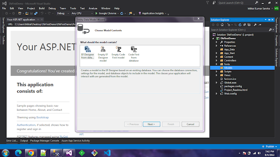The height and width of the screenshot is (157, 280).
Task: Start debugging with Google Chrome
Action: 106,14
